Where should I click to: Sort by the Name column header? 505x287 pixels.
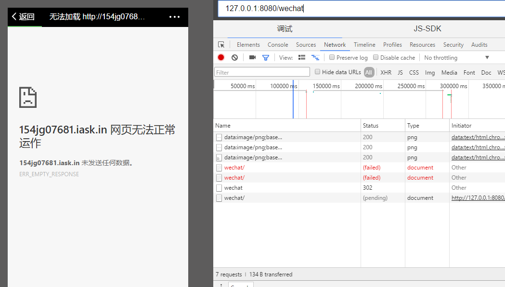tap(287, 126)
